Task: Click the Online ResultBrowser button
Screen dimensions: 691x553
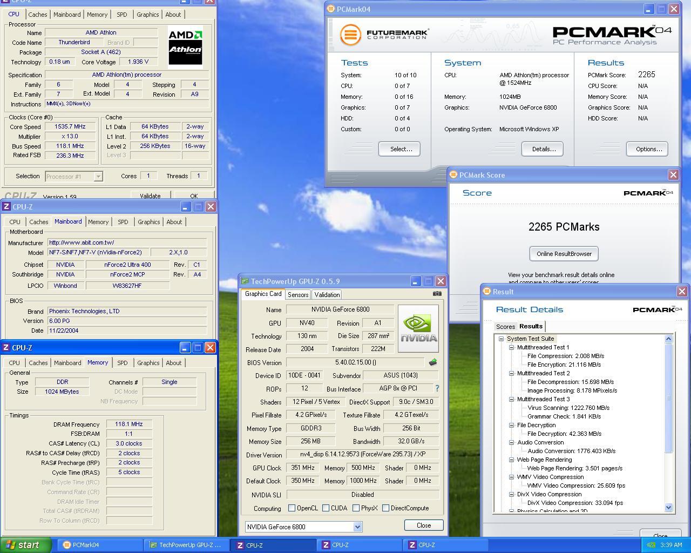Action: click(x=564, y=254)
